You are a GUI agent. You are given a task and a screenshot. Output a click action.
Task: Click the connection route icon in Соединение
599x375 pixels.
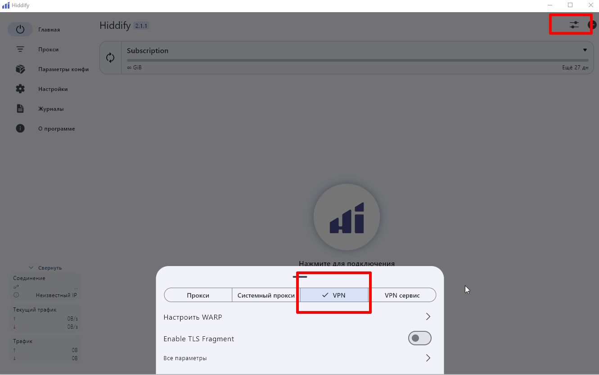coord(16,287)
